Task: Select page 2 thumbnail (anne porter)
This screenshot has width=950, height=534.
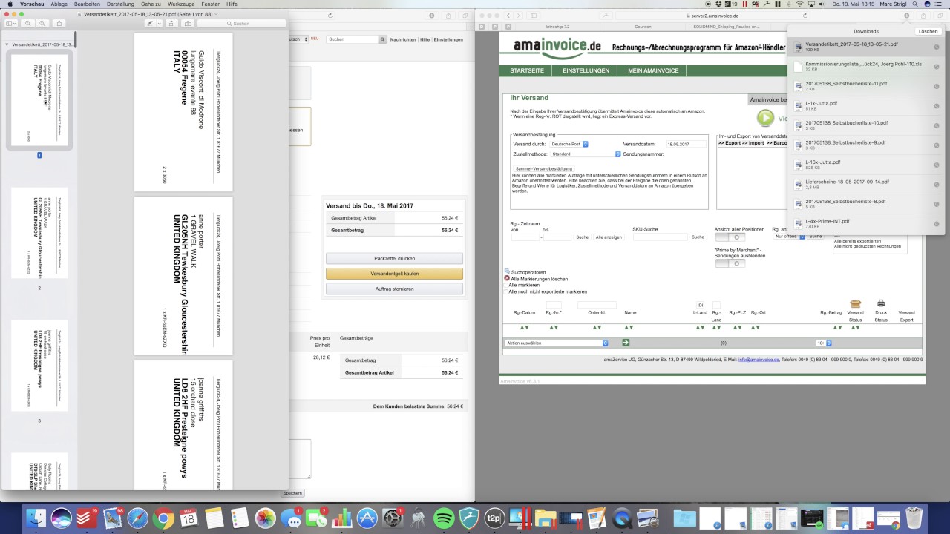Action: coord(39,232)
